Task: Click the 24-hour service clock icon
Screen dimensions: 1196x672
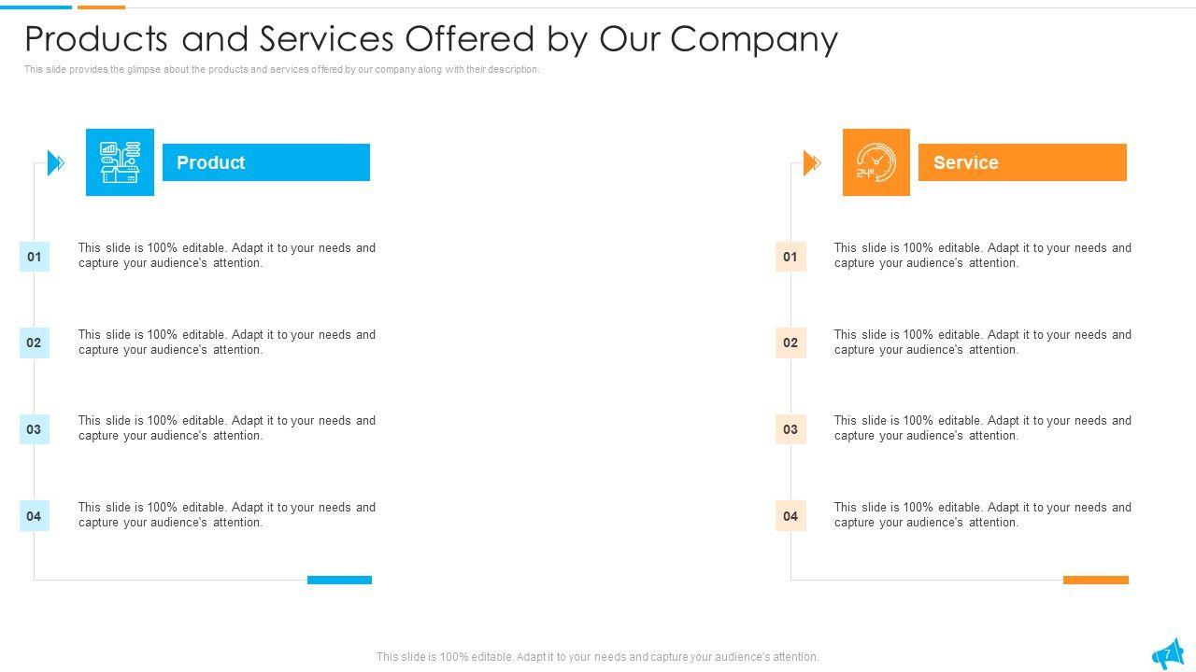Action: (876, 162)
